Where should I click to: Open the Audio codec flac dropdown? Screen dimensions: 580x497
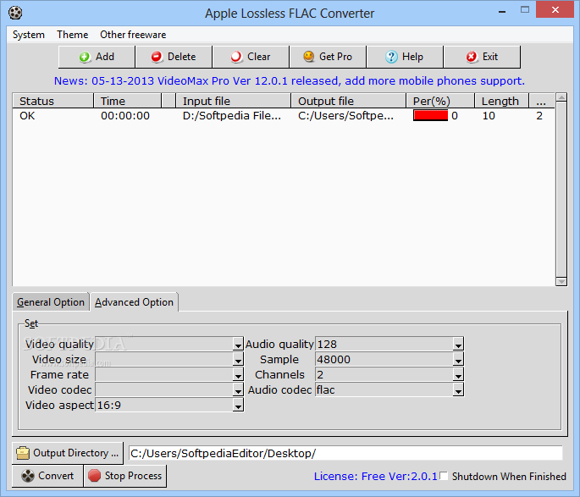click(x=458, y=390)
